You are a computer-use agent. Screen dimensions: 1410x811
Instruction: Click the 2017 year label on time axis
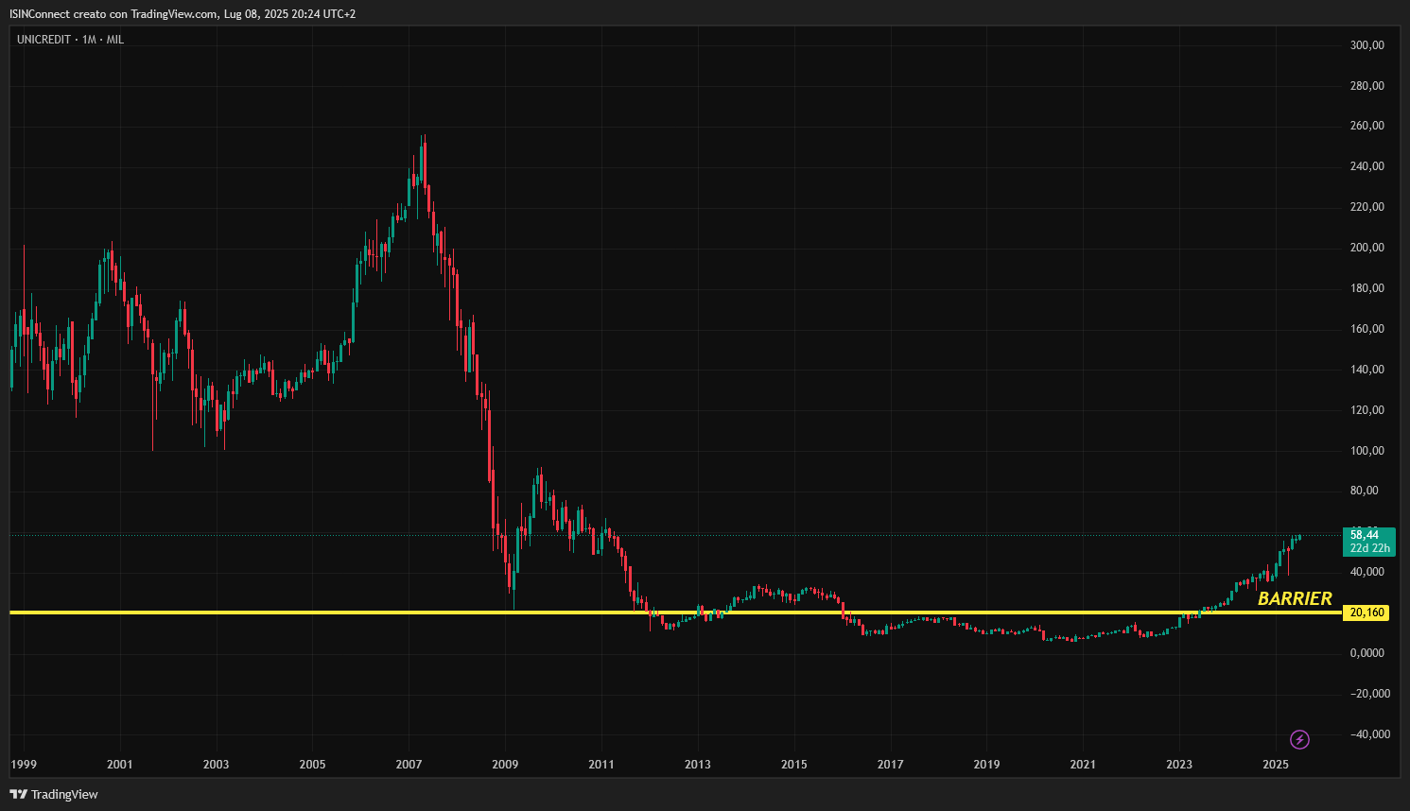pos(891,765)
